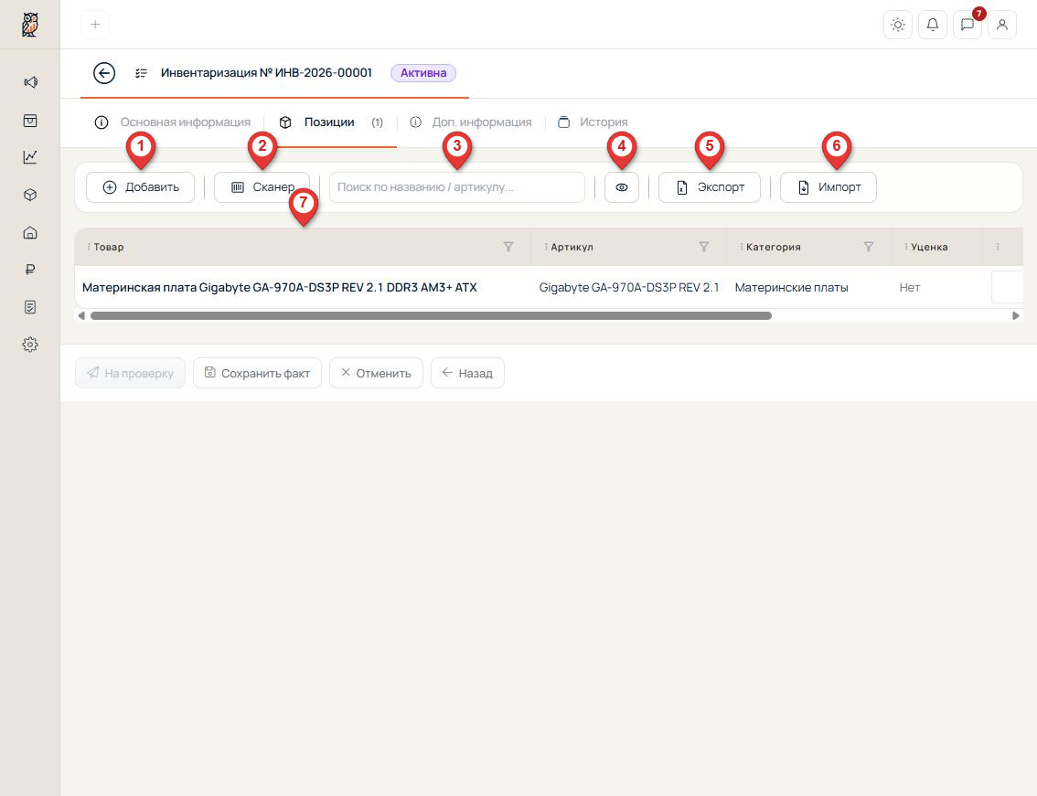Image resolution: width=1037 pixels, height=796 pixels.
Task: Open the Сканер button
Action: point(262,187)
